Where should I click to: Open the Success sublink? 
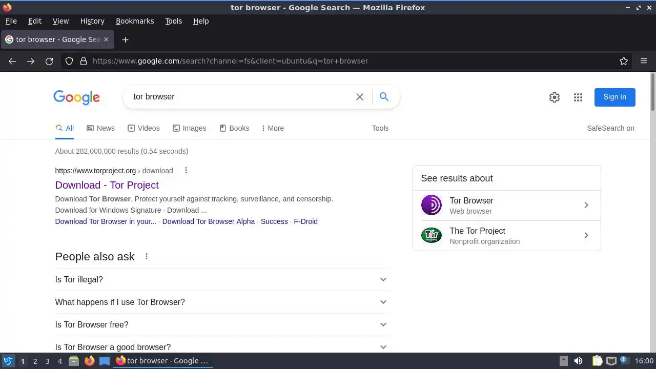pyautogui.click(x=274, y=221)
